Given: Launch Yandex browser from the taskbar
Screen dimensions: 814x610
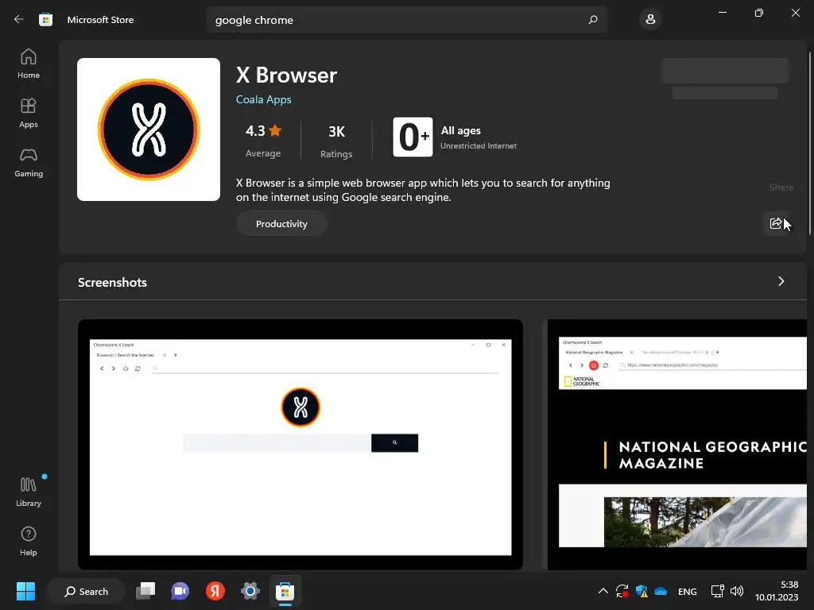Looking at the screenshot, I should (215, 591).
